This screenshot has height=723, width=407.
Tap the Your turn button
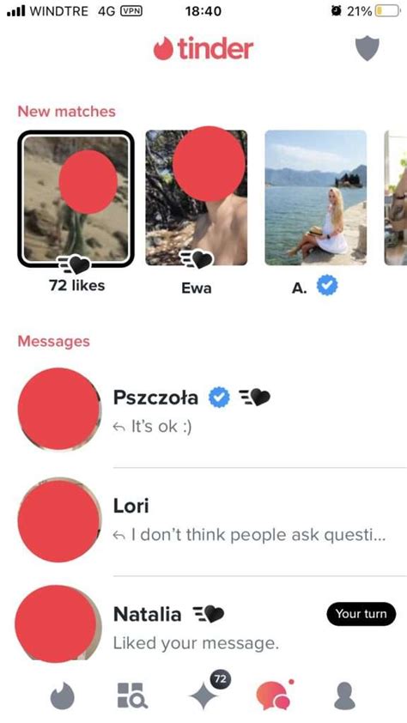tap(361, 614)
